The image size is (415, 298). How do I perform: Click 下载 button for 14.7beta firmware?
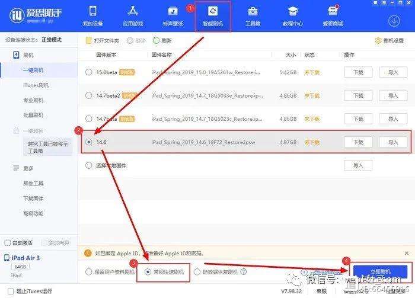(x=358, y=118)
